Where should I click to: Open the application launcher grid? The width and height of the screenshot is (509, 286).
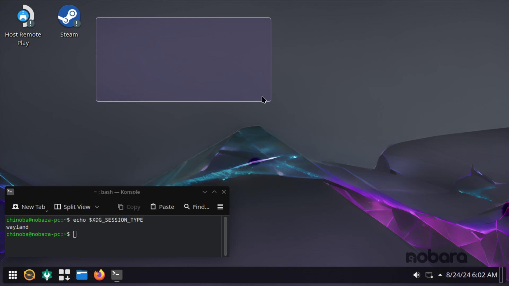[12, 275]
